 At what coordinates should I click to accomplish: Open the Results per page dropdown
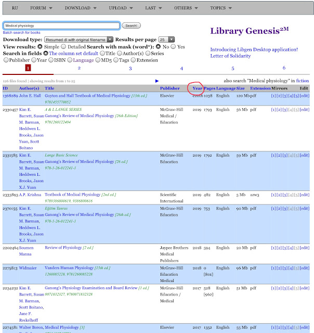(x=166, y=40)
